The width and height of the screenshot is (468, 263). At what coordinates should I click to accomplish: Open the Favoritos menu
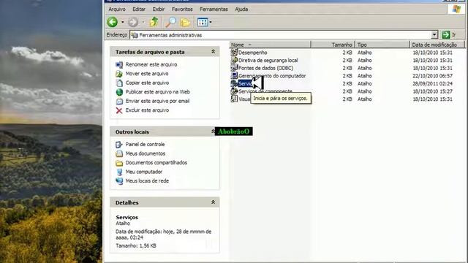182,9
